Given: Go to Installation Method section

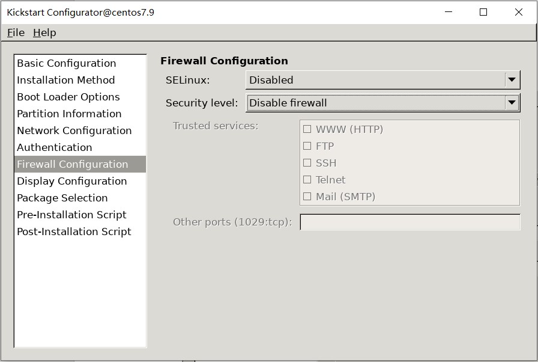Looking at the screenshot, I should (x=66, y=80).
